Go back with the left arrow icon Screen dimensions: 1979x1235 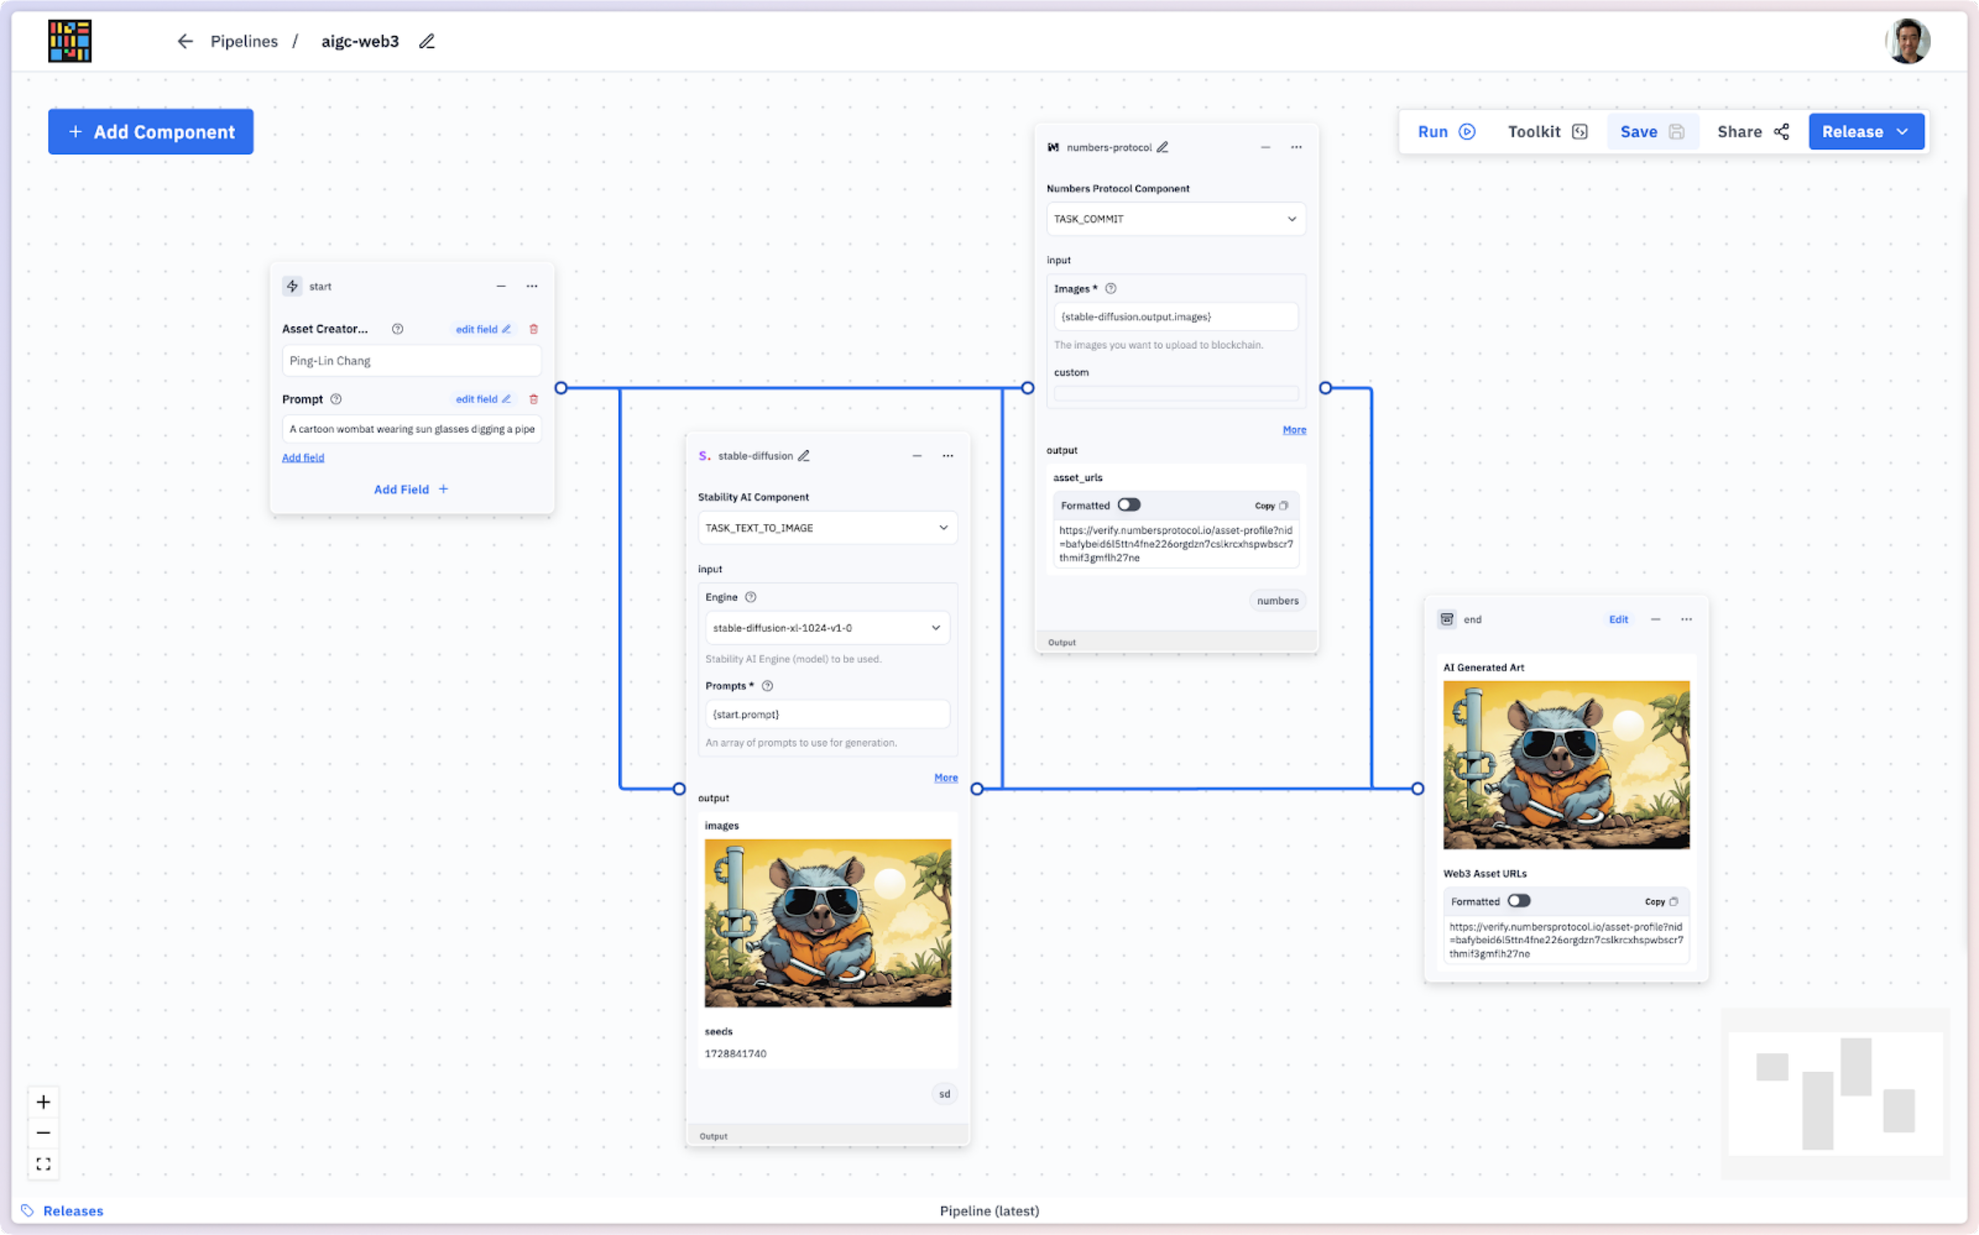185,41
